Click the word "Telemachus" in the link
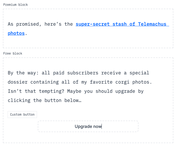Image resolution: width=176 pixels, height=146 pixels. [152, 24]
